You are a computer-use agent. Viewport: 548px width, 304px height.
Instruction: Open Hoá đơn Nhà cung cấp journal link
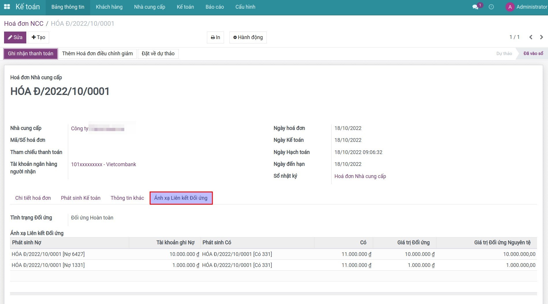pyautogui.click(x=360, y=176)
